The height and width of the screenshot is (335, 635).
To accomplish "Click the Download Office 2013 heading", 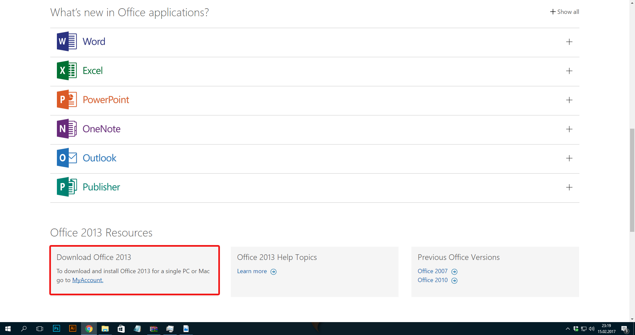I will (94, 257).
